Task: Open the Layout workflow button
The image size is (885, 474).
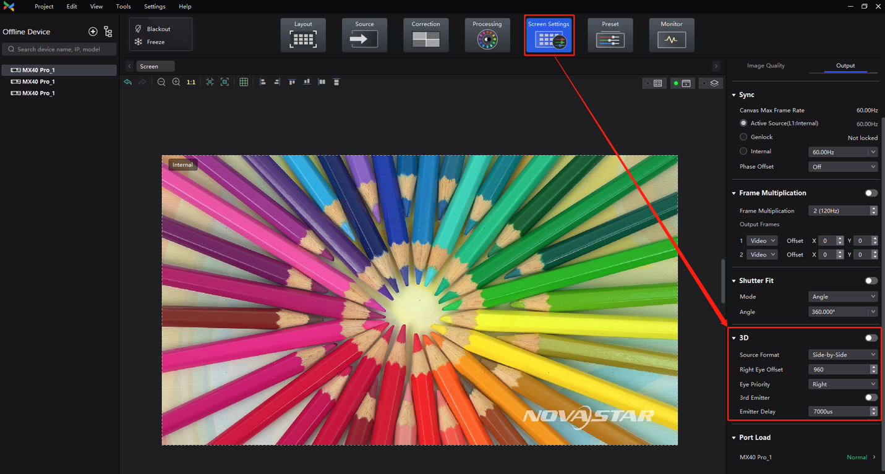Action: click(303, 35)
